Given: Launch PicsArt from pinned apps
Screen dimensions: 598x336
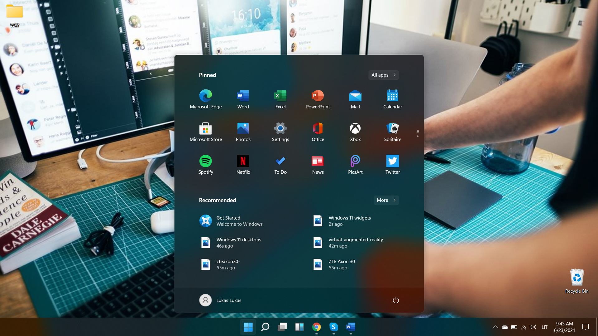Looking at the screenshot, I should (x=355, y=165).
